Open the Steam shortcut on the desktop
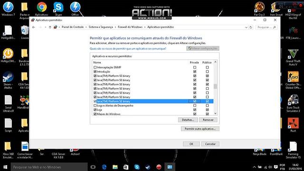The height and width of the screenshot is (171, 304). tap(8, 80)
